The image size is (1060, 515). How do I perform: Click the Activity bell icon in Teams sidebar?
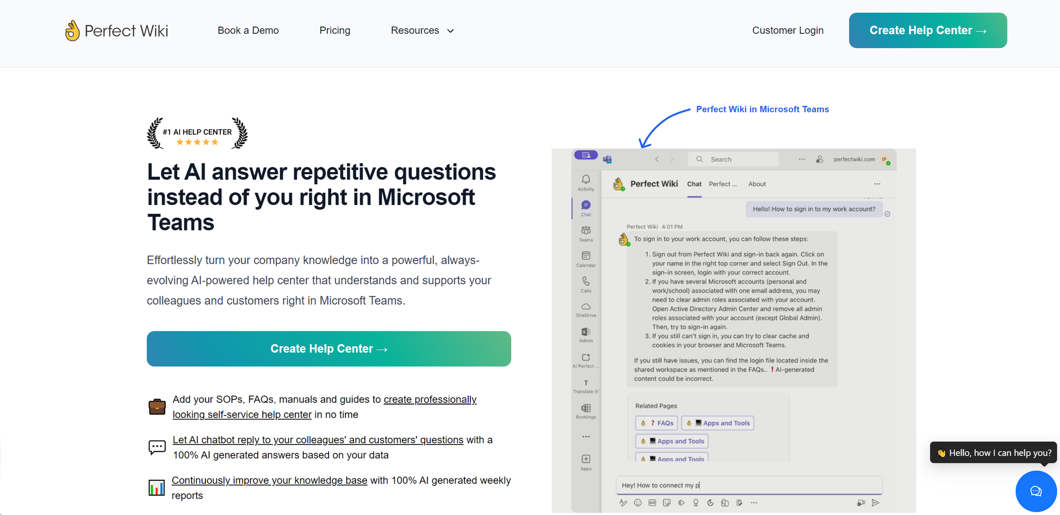586,179
